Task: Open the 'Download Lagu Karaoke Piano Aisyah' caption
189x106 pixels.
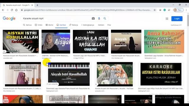Action: (68, 88)
